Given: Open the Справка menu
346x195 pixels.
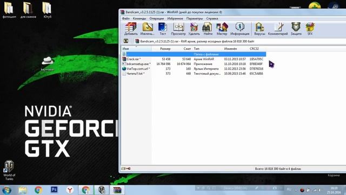Looking at the screenshot, I should click(212, 18).
